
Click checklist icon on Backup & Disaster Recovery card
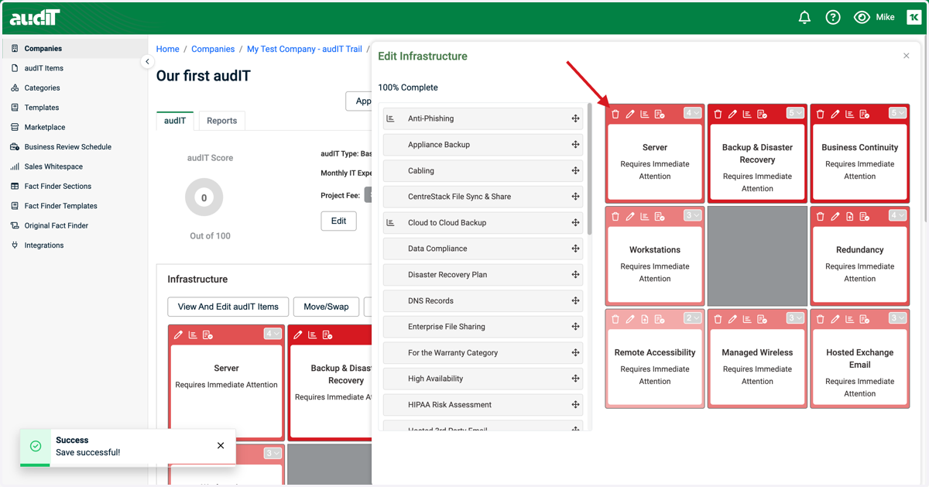(x=762, y=114)
